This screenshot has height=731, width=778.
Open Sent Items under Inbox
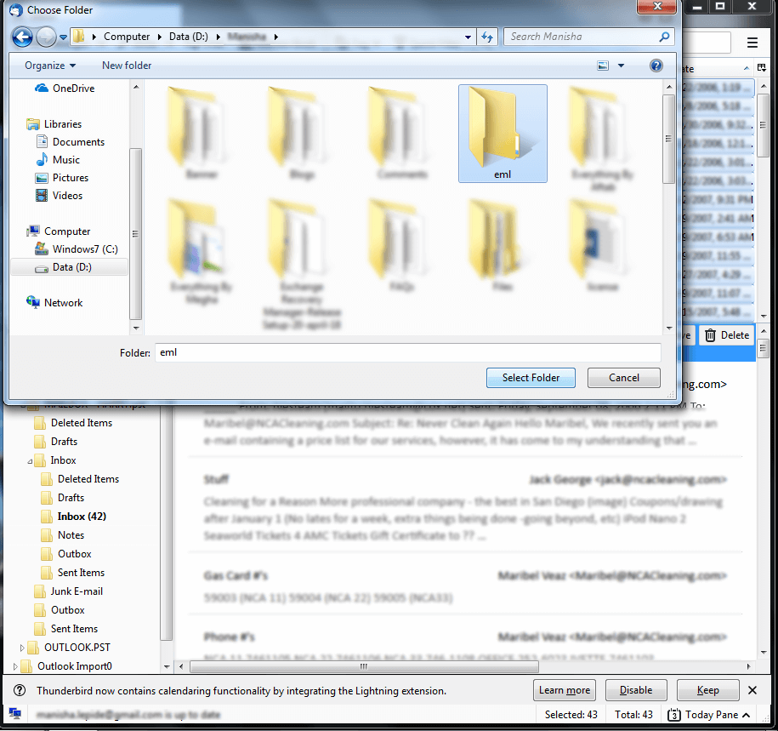(x=73, y=573)
